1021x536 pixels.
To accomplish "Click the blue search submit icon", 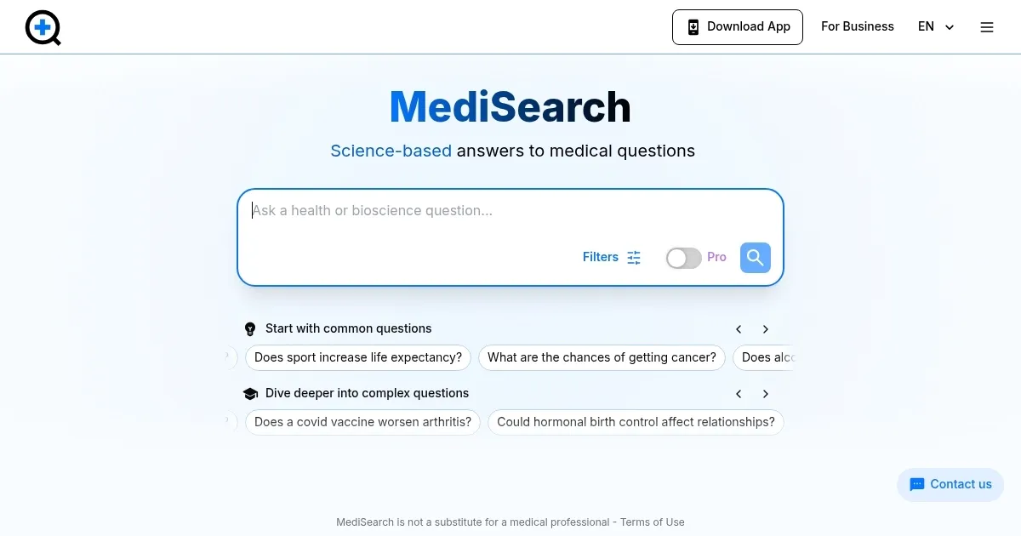I will [x=755, y=257].
